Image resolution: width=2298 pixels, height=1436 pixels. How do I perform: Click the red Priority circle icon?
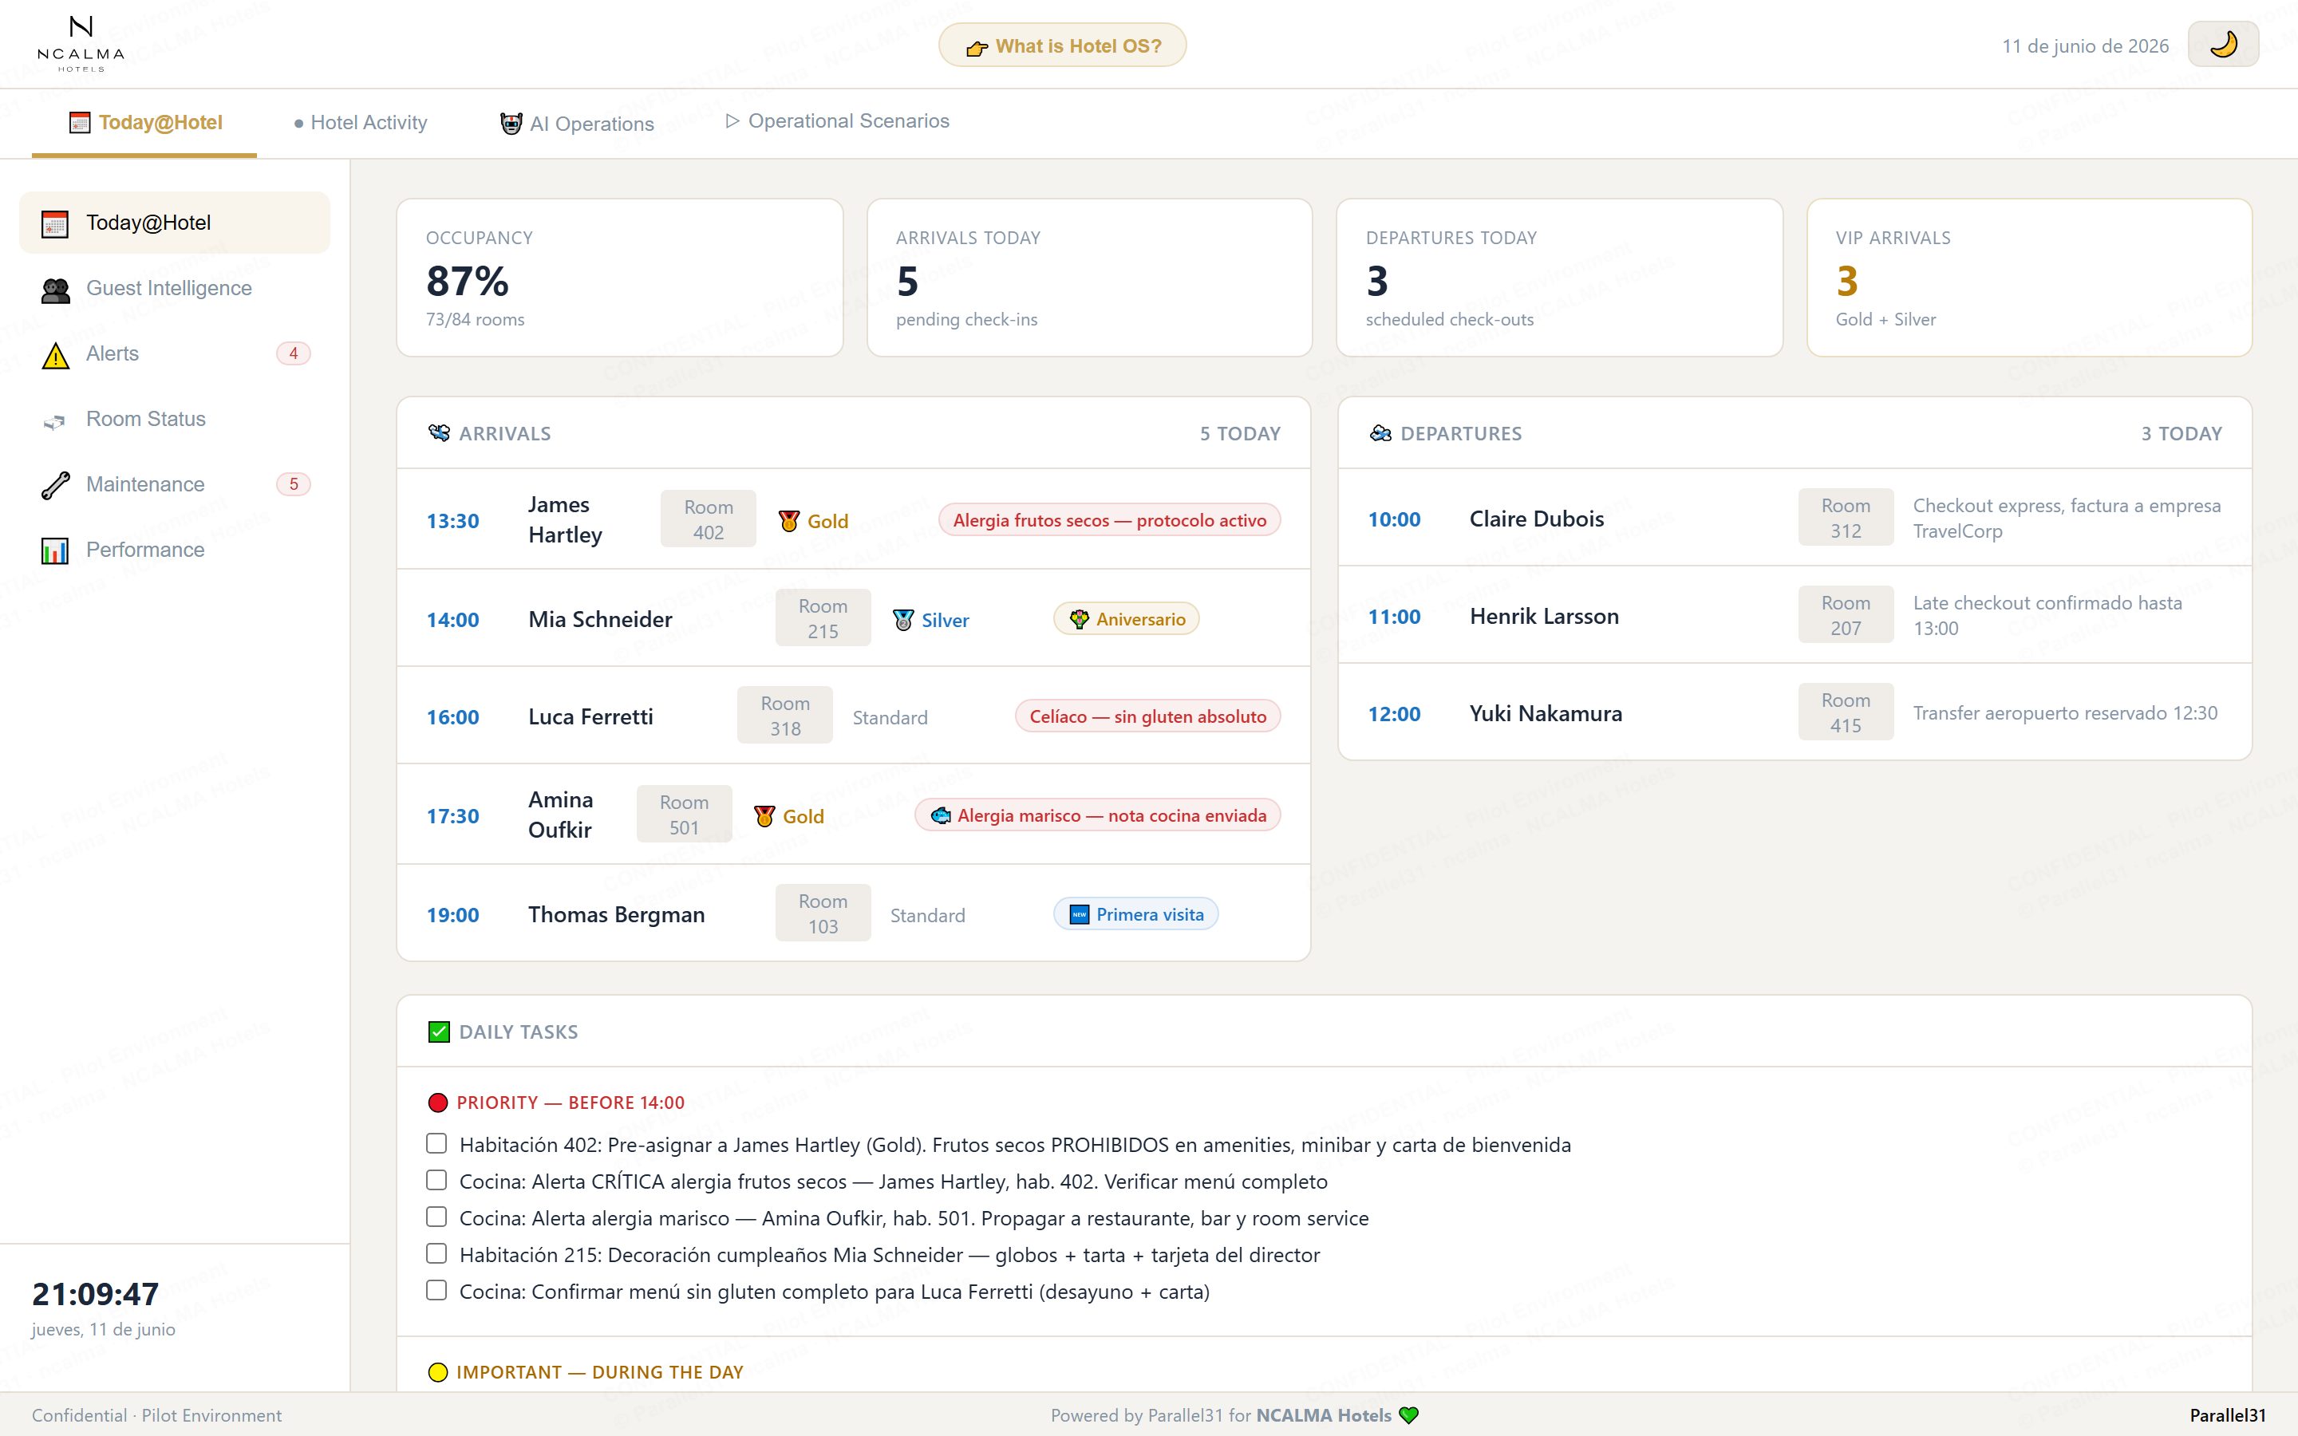point(438,1103)
